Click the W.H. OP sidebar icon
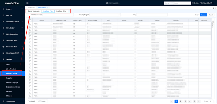The height and width of the screenshot is (104, 217). 4,15
